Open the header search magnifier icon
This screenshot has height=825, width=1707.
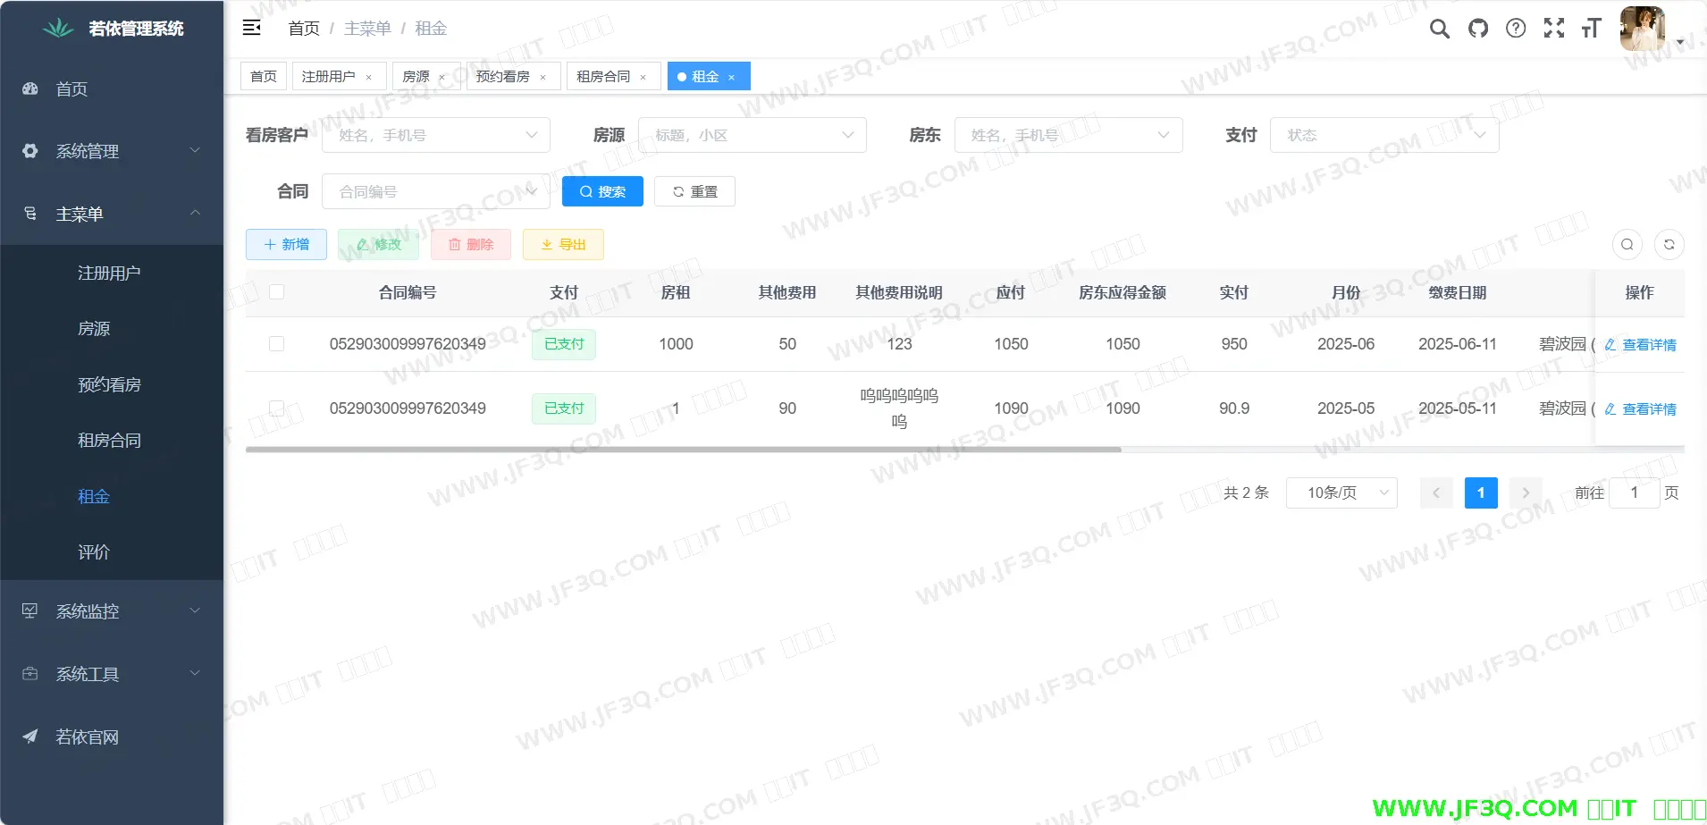(1439, 29)
